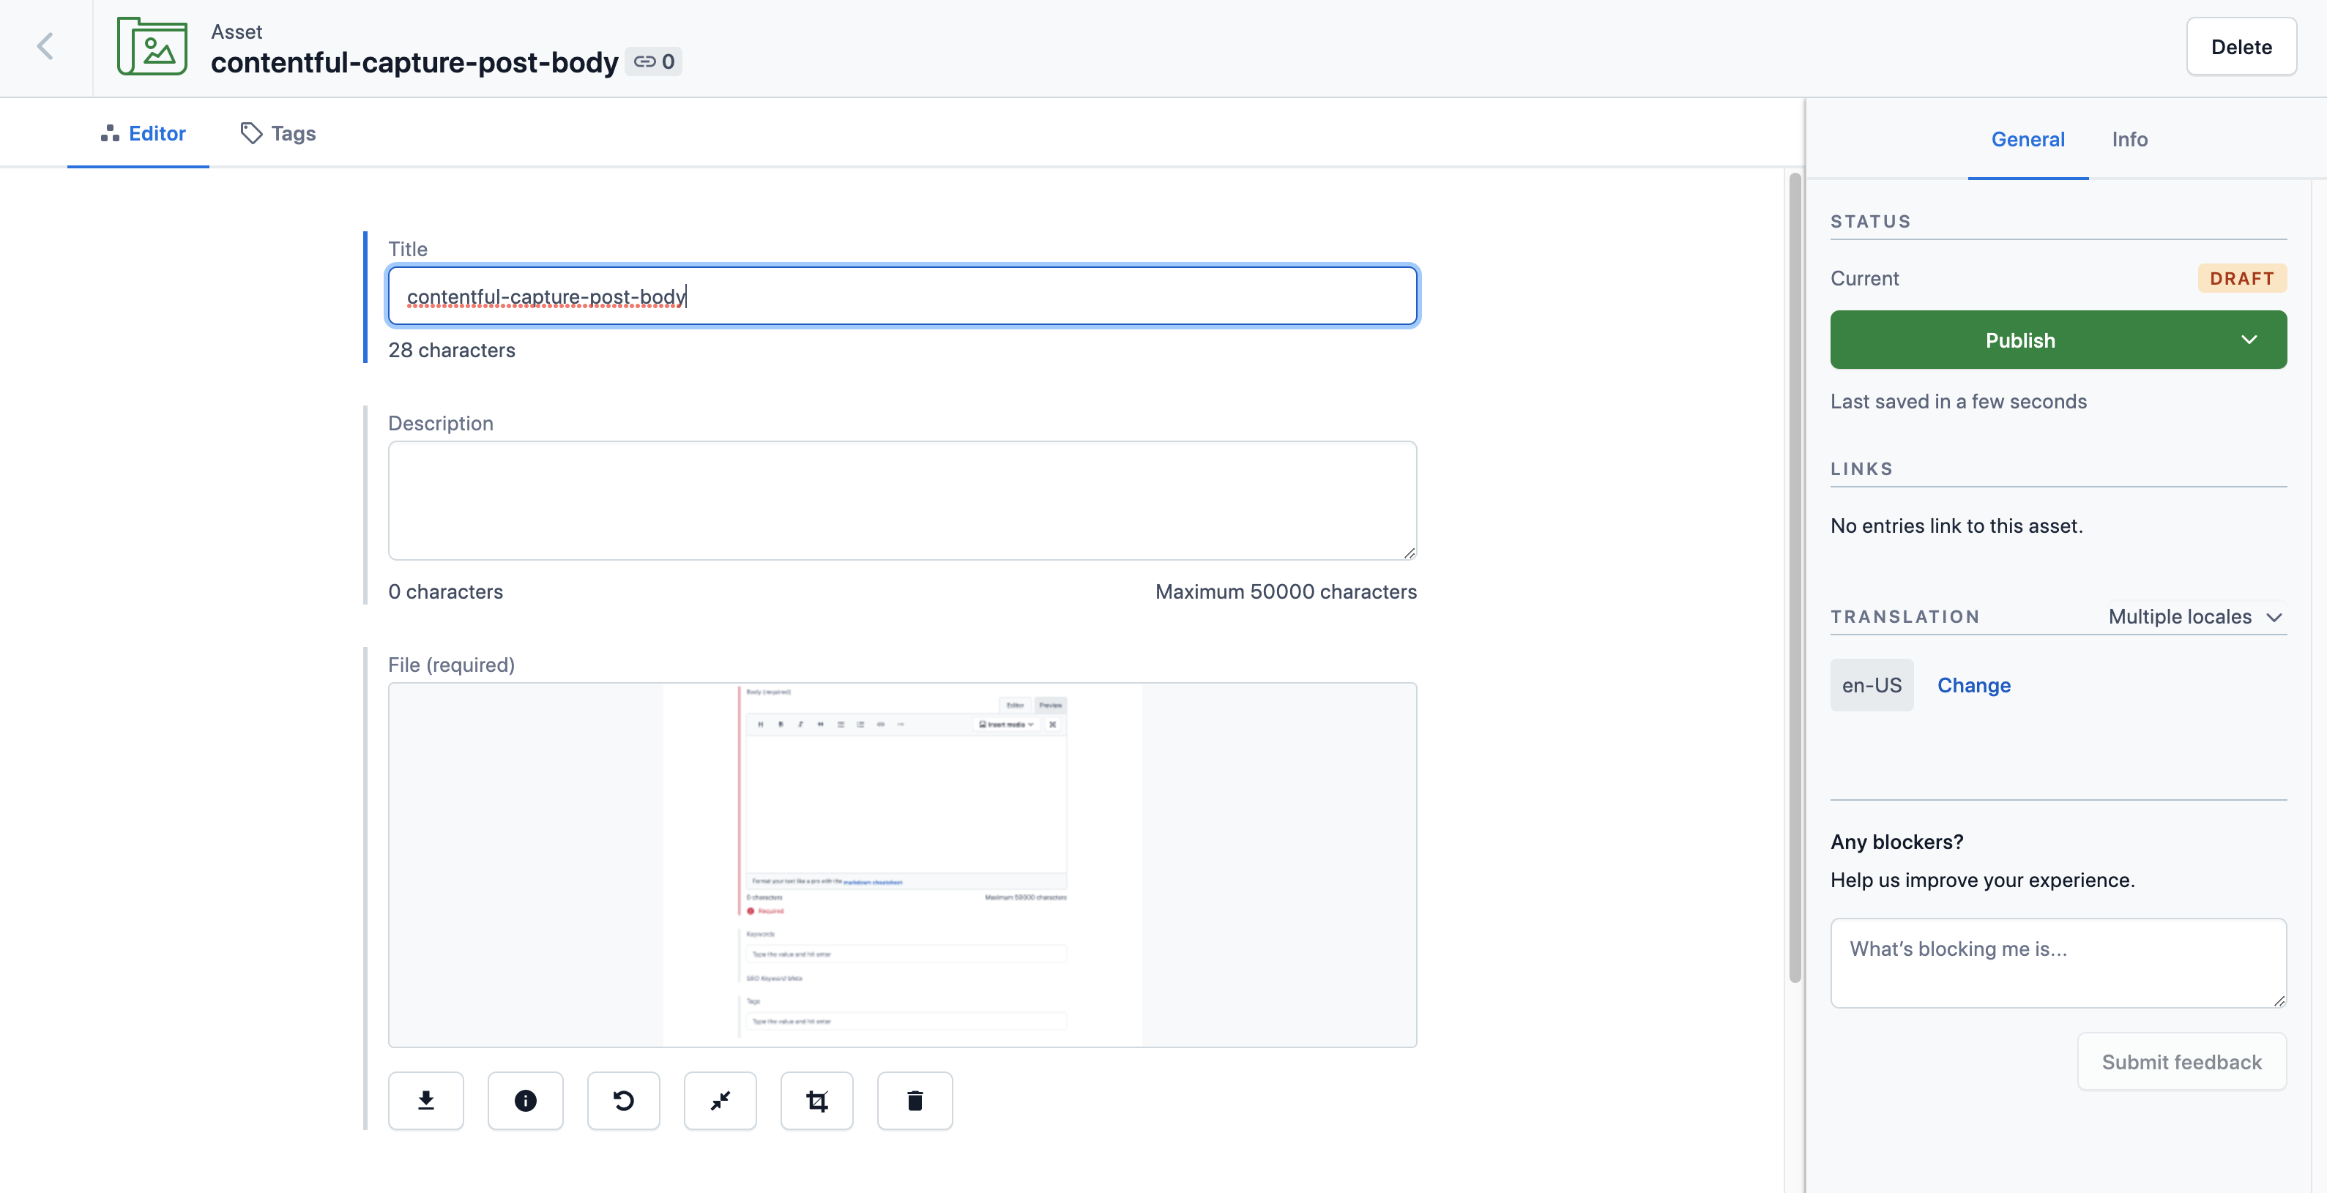The image size is (2327, 1193).
Task: Open the Multiple locales dropdown
Action: pos(2195,617)
